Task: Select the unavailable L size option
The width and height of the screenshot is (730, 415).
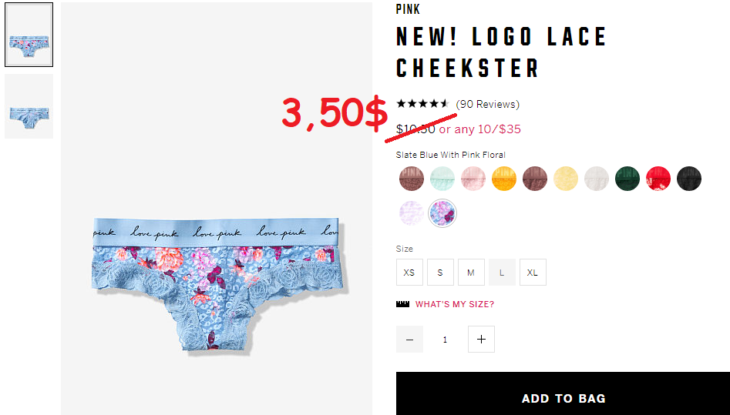Action: point(502,272)
